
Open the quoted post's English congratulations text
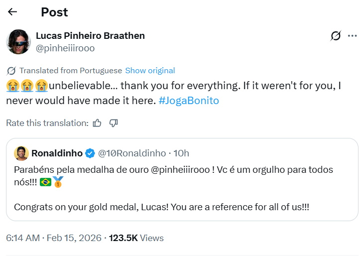161,207
